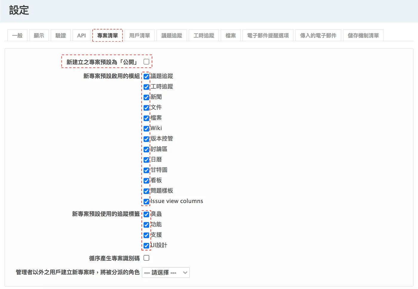Switch to the 顯示 tab
418x289 pixels.
point(39,36)
